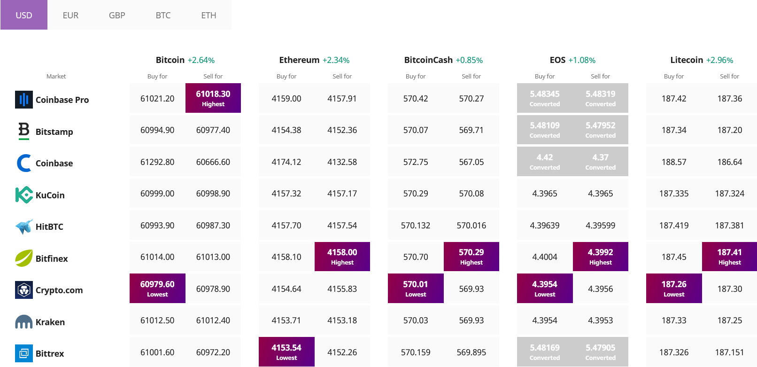This screenshot has height=367, width=757.
Task: Click Bittrex Litecoin sell price 187.151
Action: point(730,352)
